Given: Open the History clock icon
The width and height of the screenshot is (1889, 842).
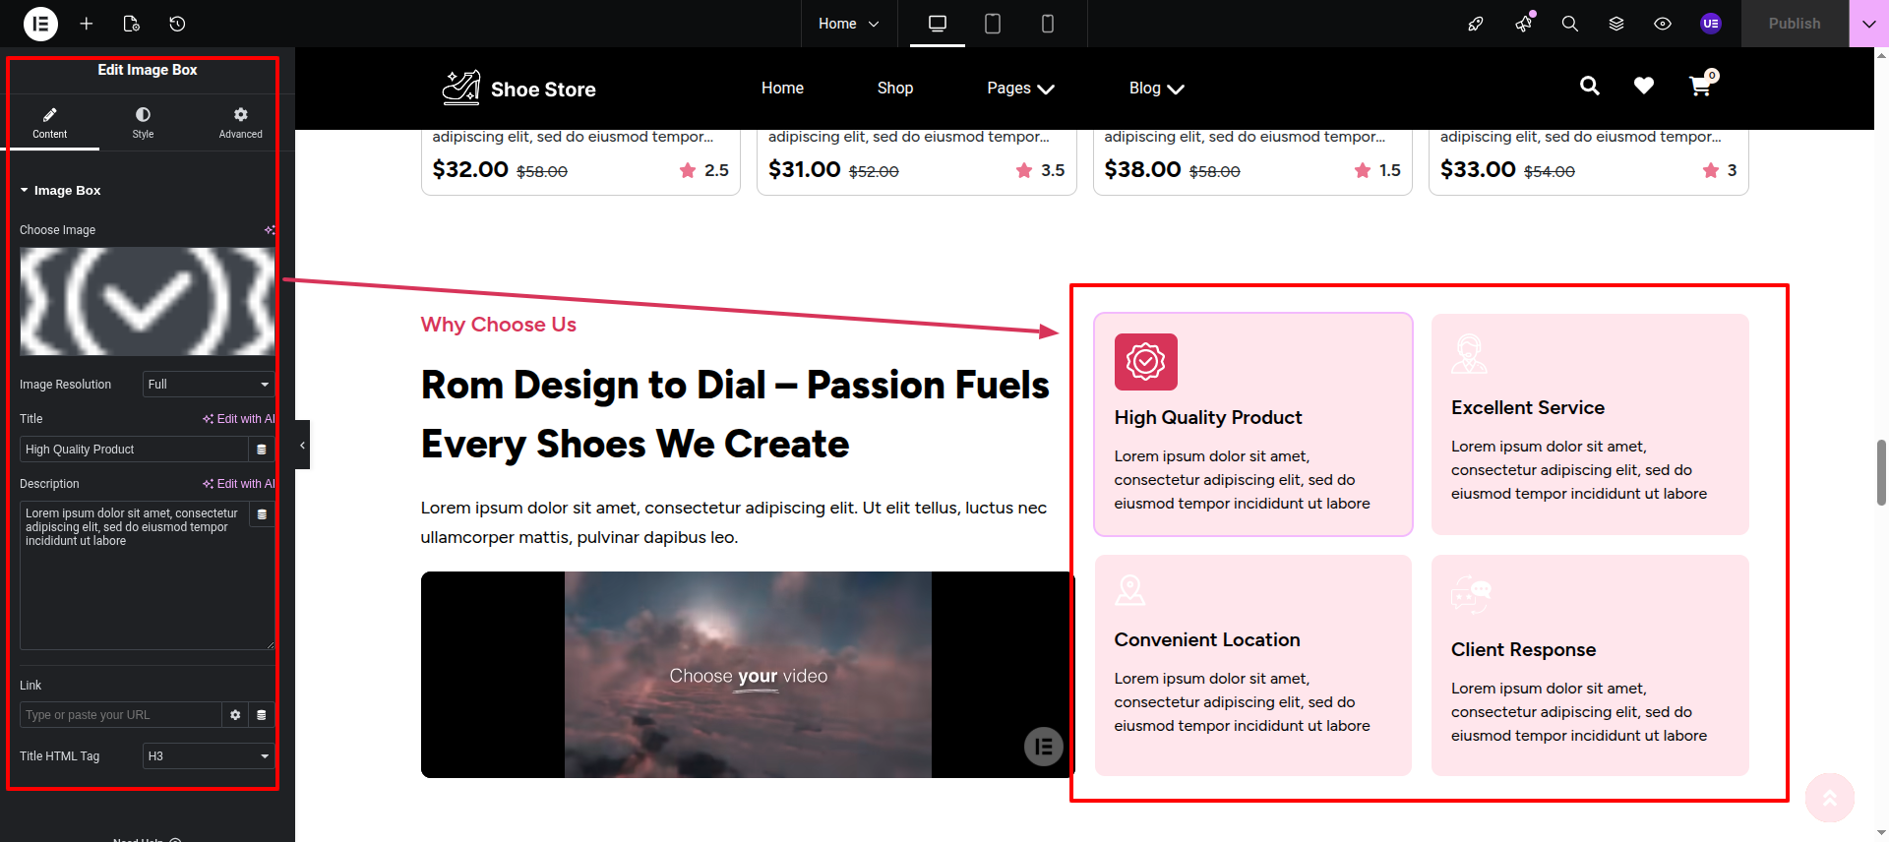Looking at the screenshot, I should click(x=177, y=24).
